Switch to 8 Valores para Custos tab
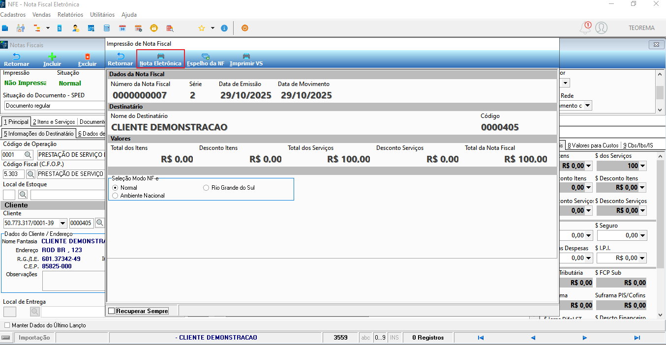Viewport: 666px width, 345px height. tap(593, 145)
